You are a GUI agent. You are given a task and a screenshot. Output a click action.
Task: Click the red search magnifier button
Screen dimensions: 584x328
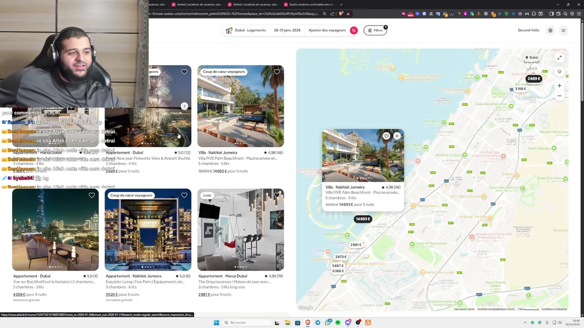pyautogui.click(x=354, y=30)
